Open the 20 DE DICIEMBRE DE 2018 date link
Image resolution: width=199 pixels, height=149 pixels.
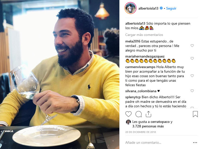click(141, 132)
